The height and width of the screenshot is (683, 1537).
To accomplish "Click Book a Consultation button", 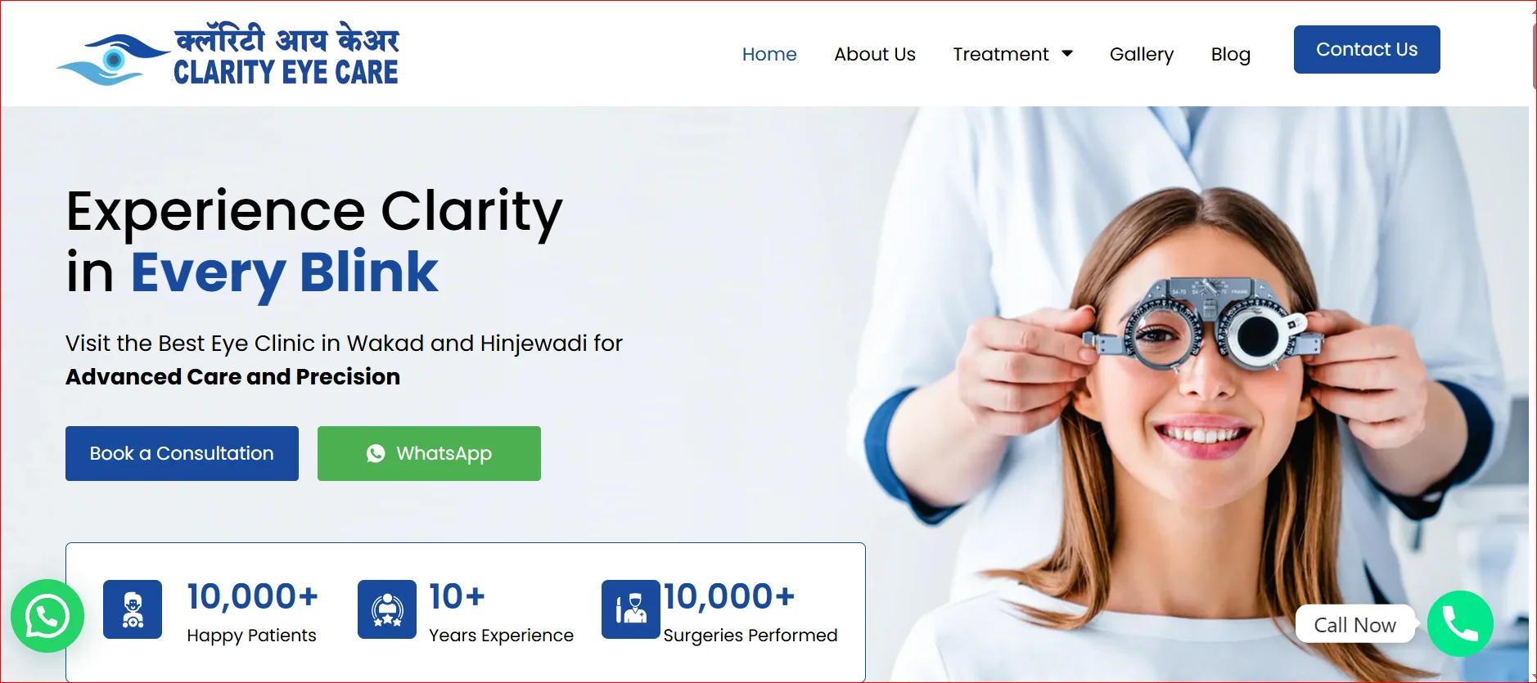I will click(182, 453).
